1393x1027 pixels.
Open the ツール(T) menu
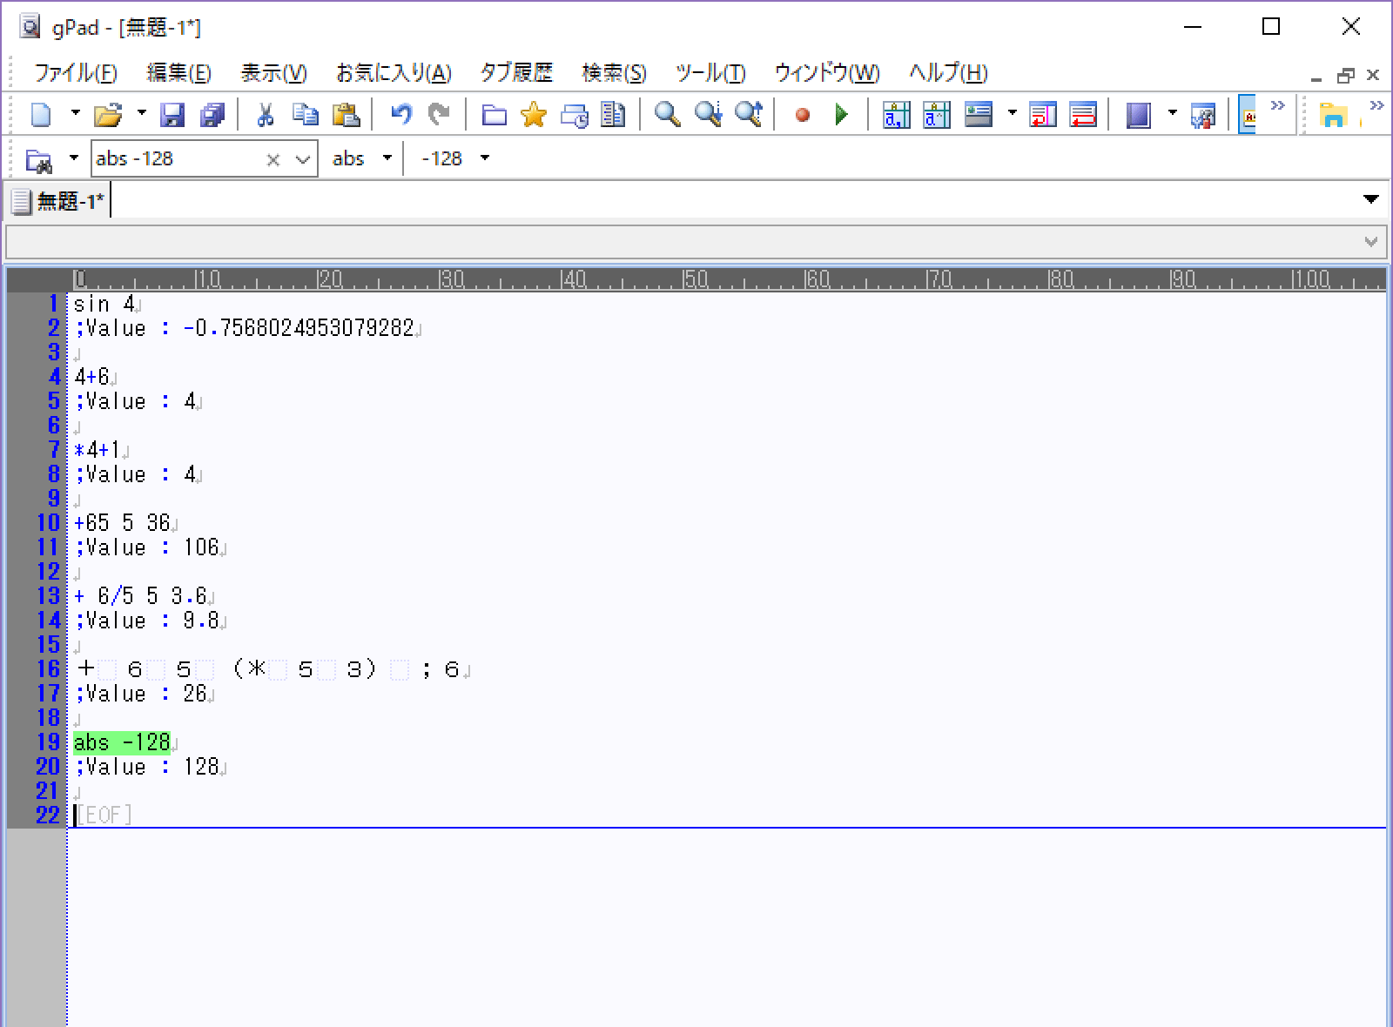(x=710, y=73)
